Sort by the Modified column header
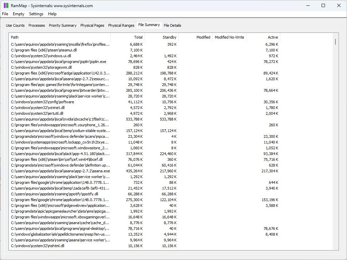Image resolution: width=347 pixels, height=260 pixels. point(196,37)
